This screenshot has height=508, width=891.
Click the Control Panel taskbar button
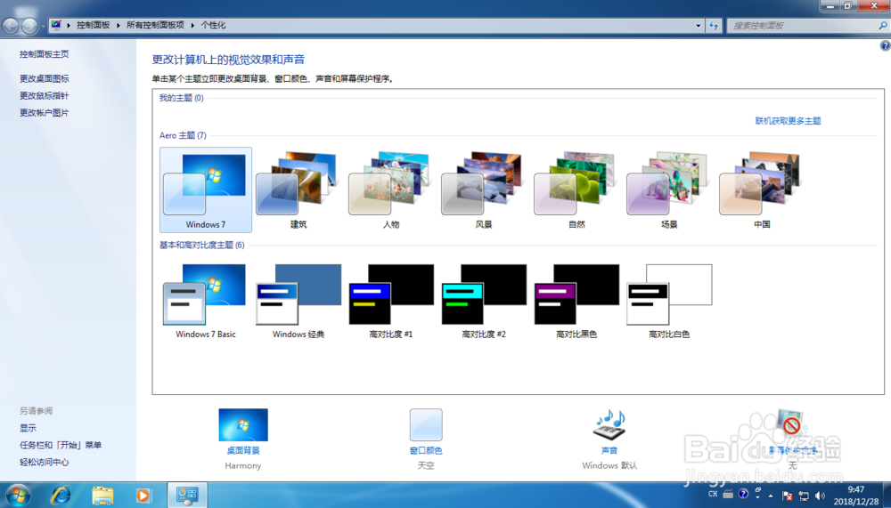click(187, 495)
